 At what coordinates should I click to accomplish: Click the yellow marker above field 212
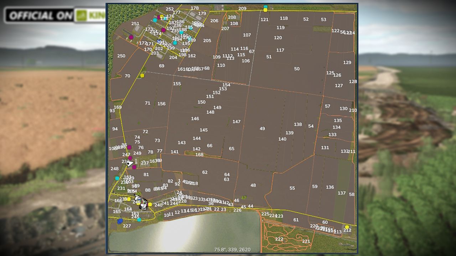click(347, 227)
